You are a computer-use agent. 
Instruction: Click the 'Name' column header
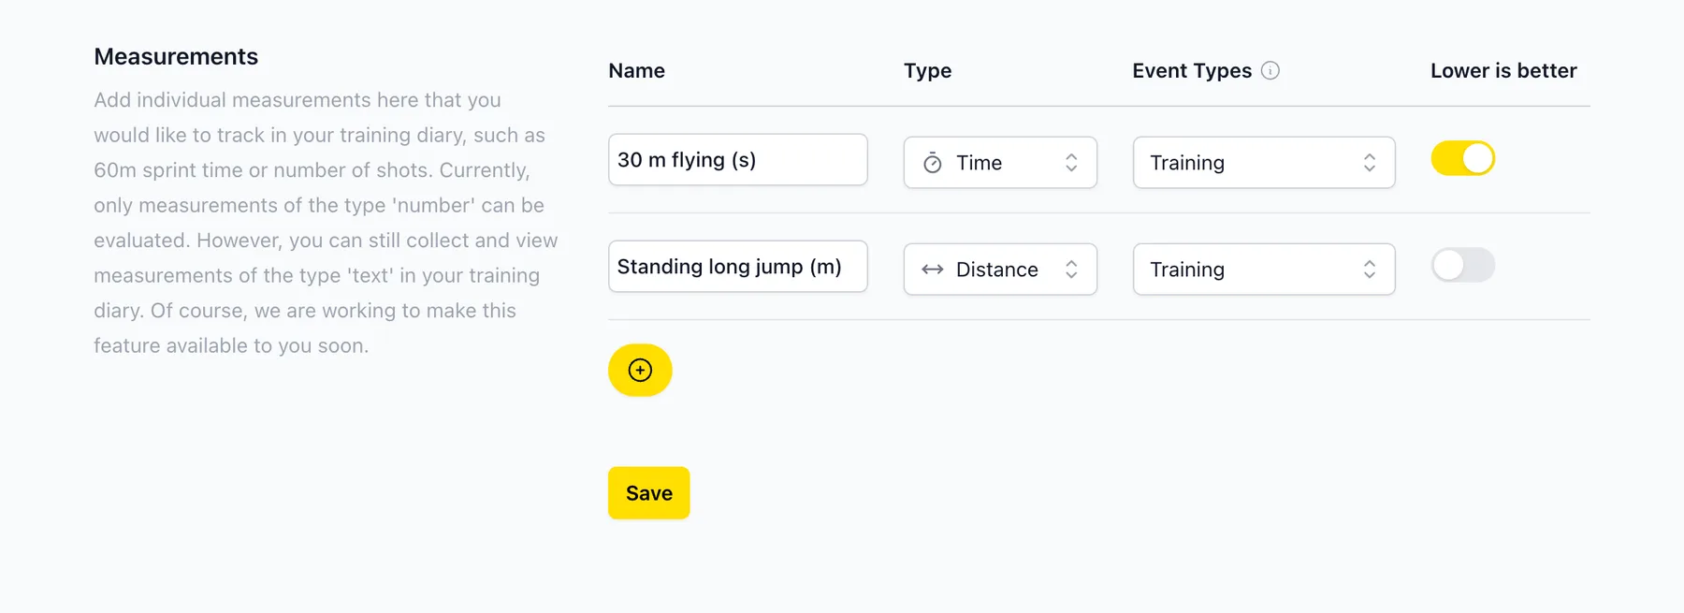[636, 70]
